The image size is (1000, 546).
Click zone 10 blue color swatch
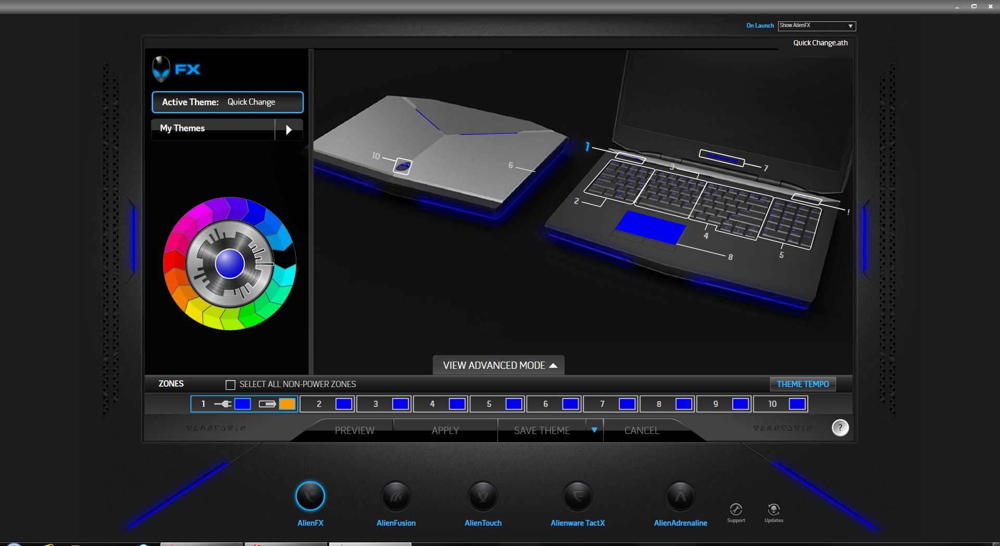[x=797, y=404]
